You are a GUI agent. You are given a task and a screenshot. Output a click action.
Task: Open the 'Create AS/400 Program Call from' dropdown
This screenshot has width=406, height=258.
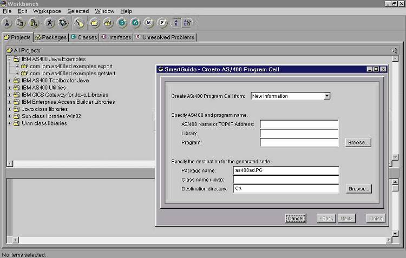327,96
